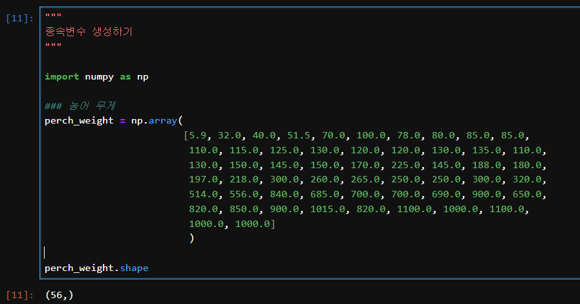Click the value 80.0 in the array
Image resolution: width=580 pixels, height=304 pixels.
(x=443, y=135)
